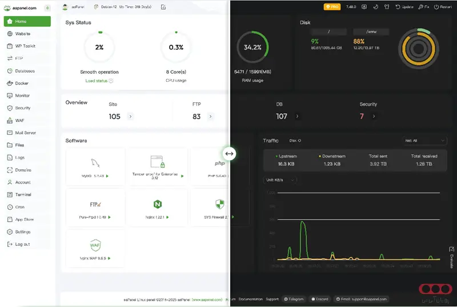
Task: Open the Telegram link in footer
Action: pos(294,299)
